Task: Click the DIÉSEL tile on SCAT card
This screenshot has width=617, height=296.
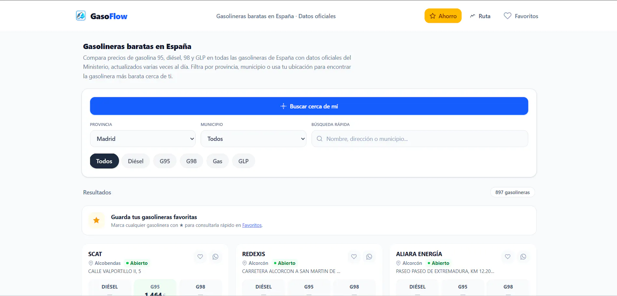Action: coord(110,288)
